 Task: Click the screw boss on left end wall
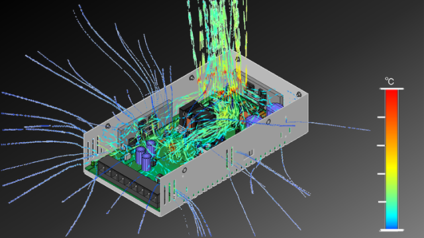click(x=107, y=126)
